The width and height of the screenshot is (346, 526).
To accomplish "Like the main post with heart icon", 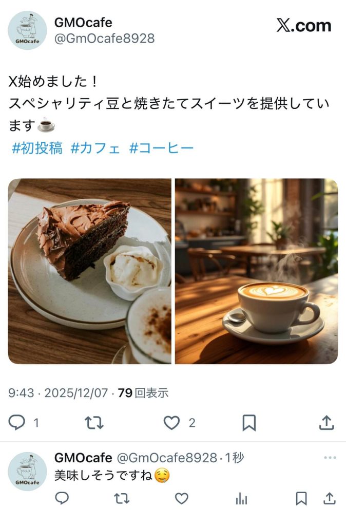I will coord(171,423).
